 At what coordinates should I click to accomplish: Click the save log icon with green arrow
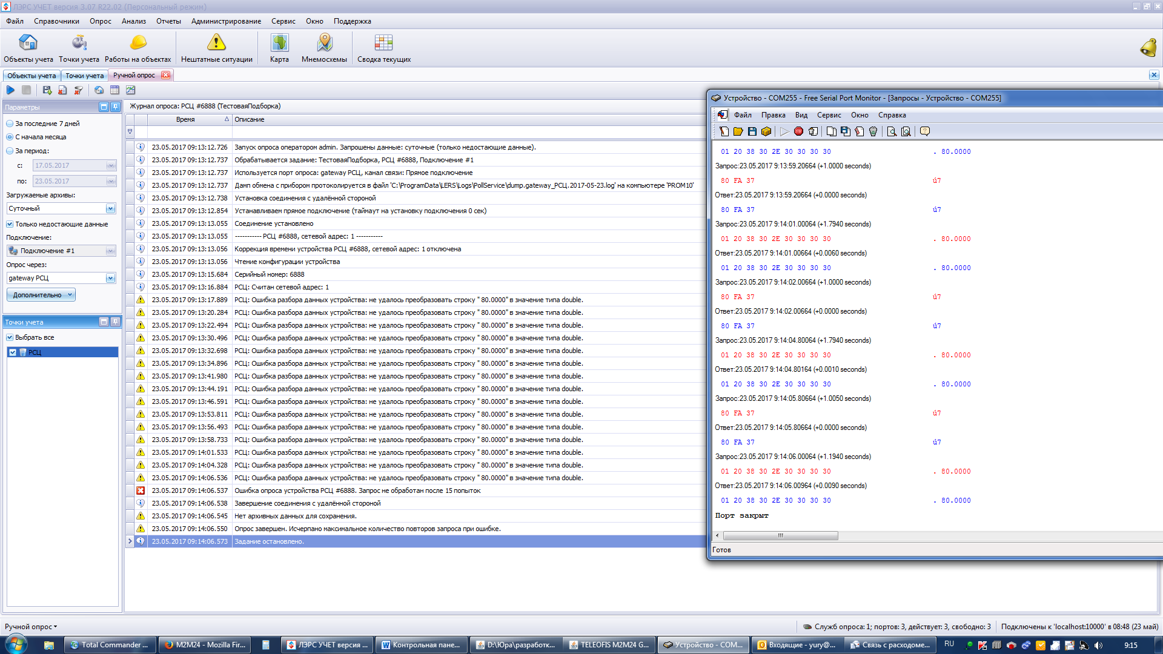(47, 90)
